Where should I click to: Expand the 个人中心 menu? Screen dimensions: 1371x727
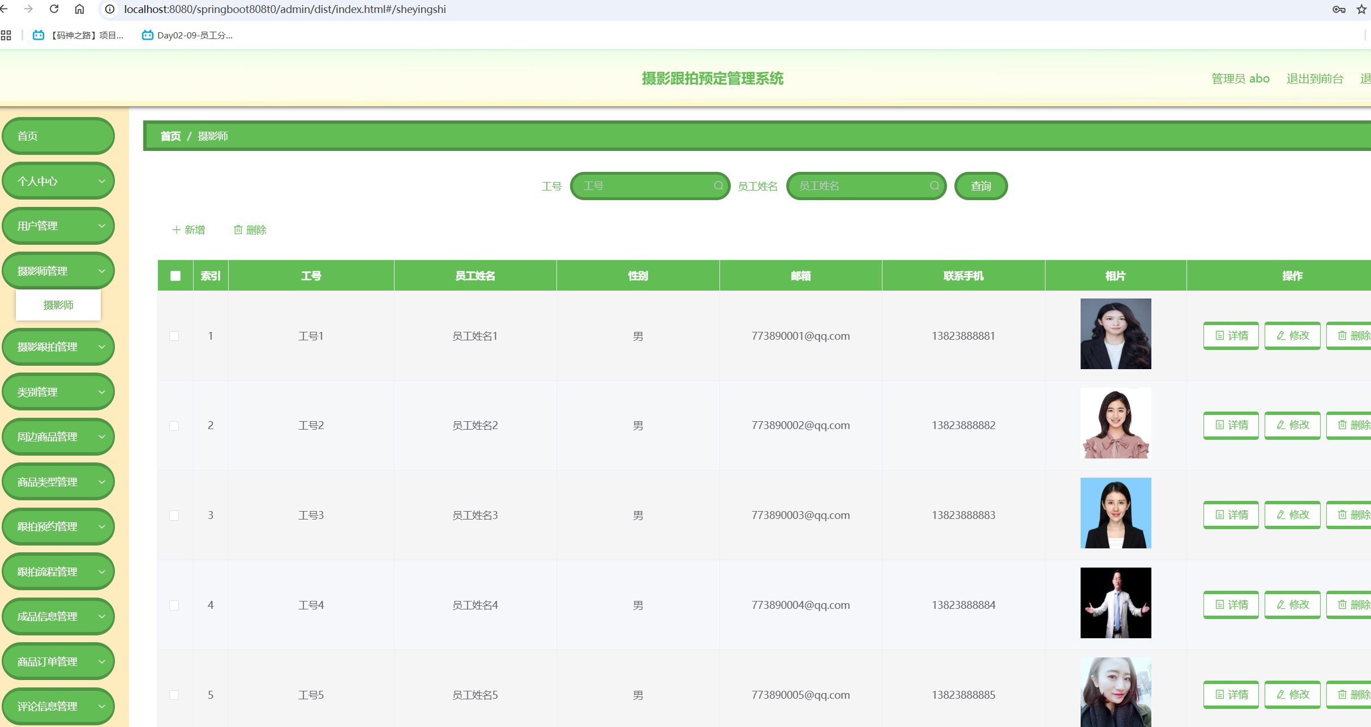click(x=58, y=181)
